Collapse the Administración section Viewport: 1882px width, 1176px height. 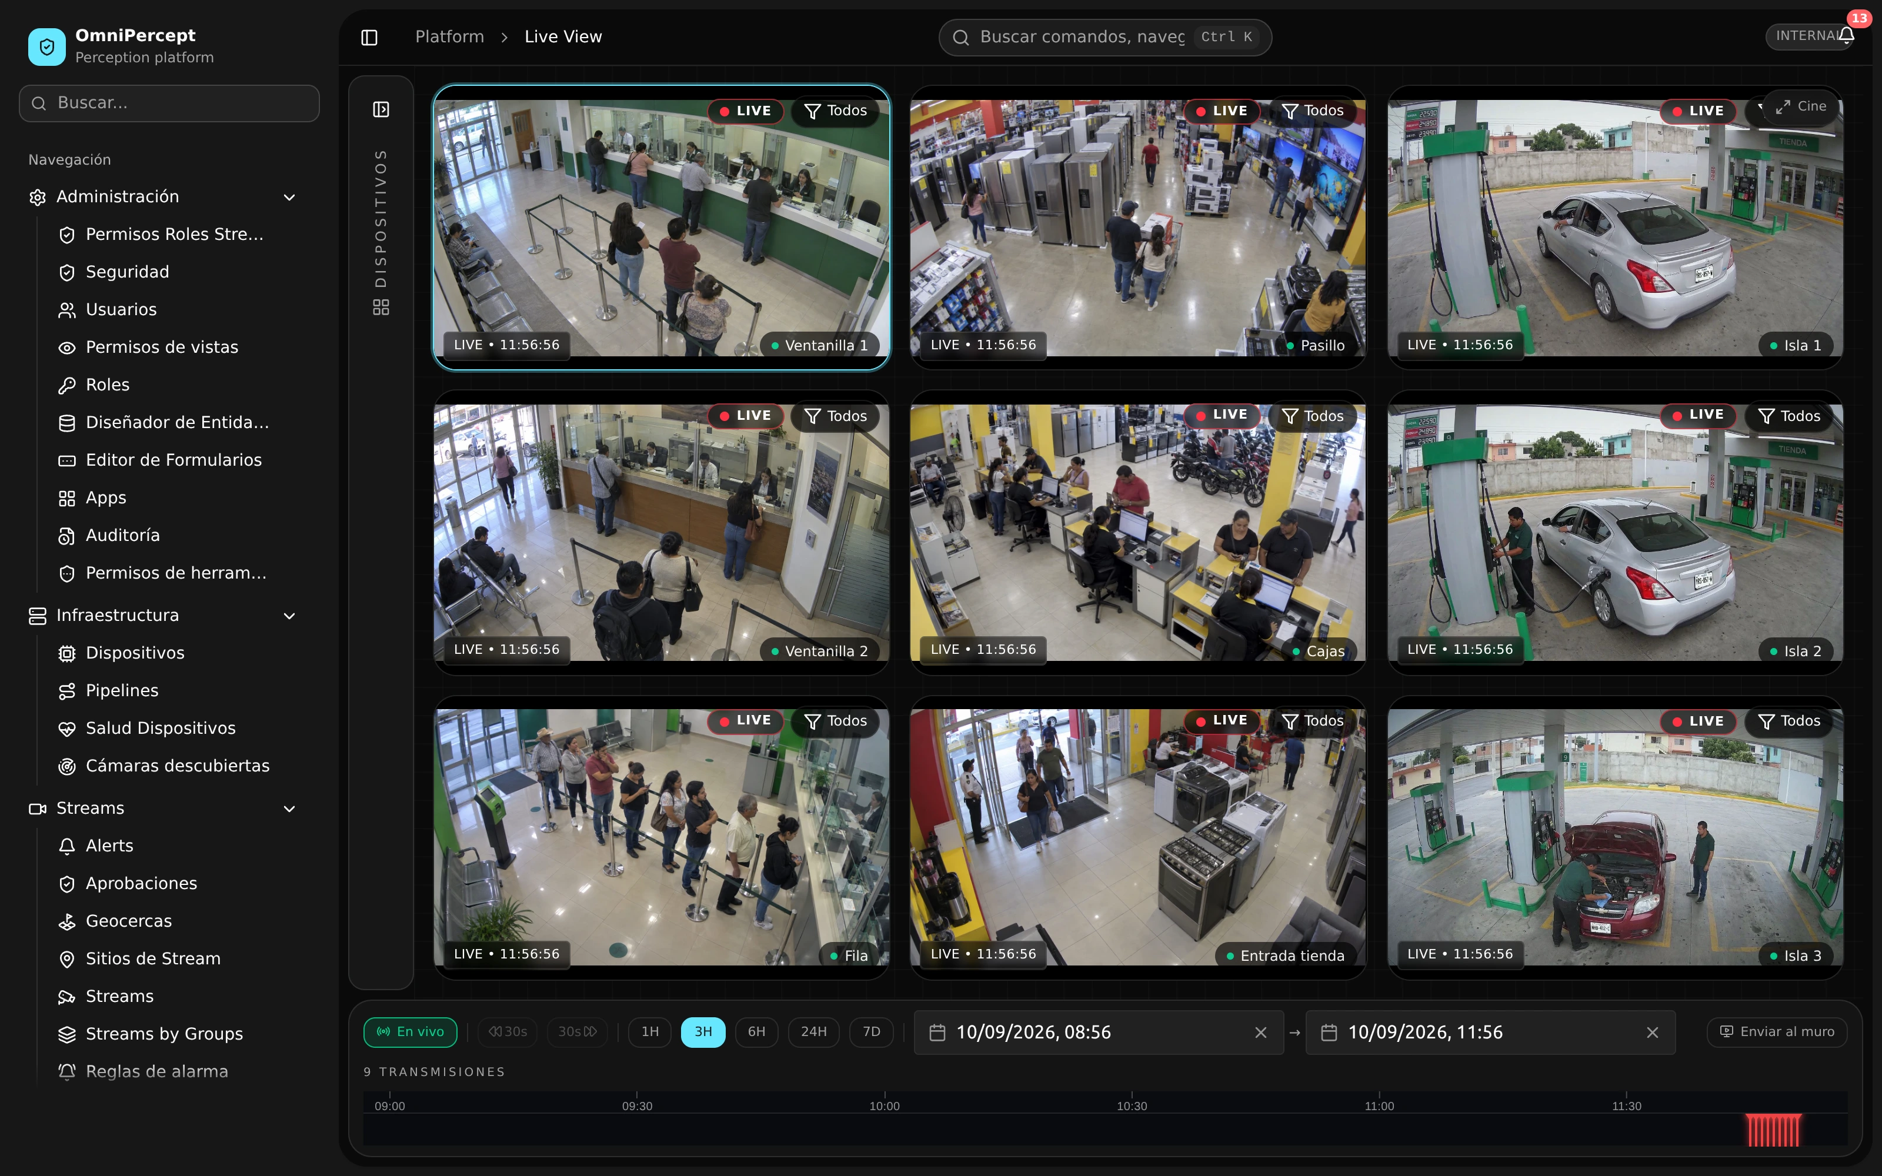coord(289,198)
